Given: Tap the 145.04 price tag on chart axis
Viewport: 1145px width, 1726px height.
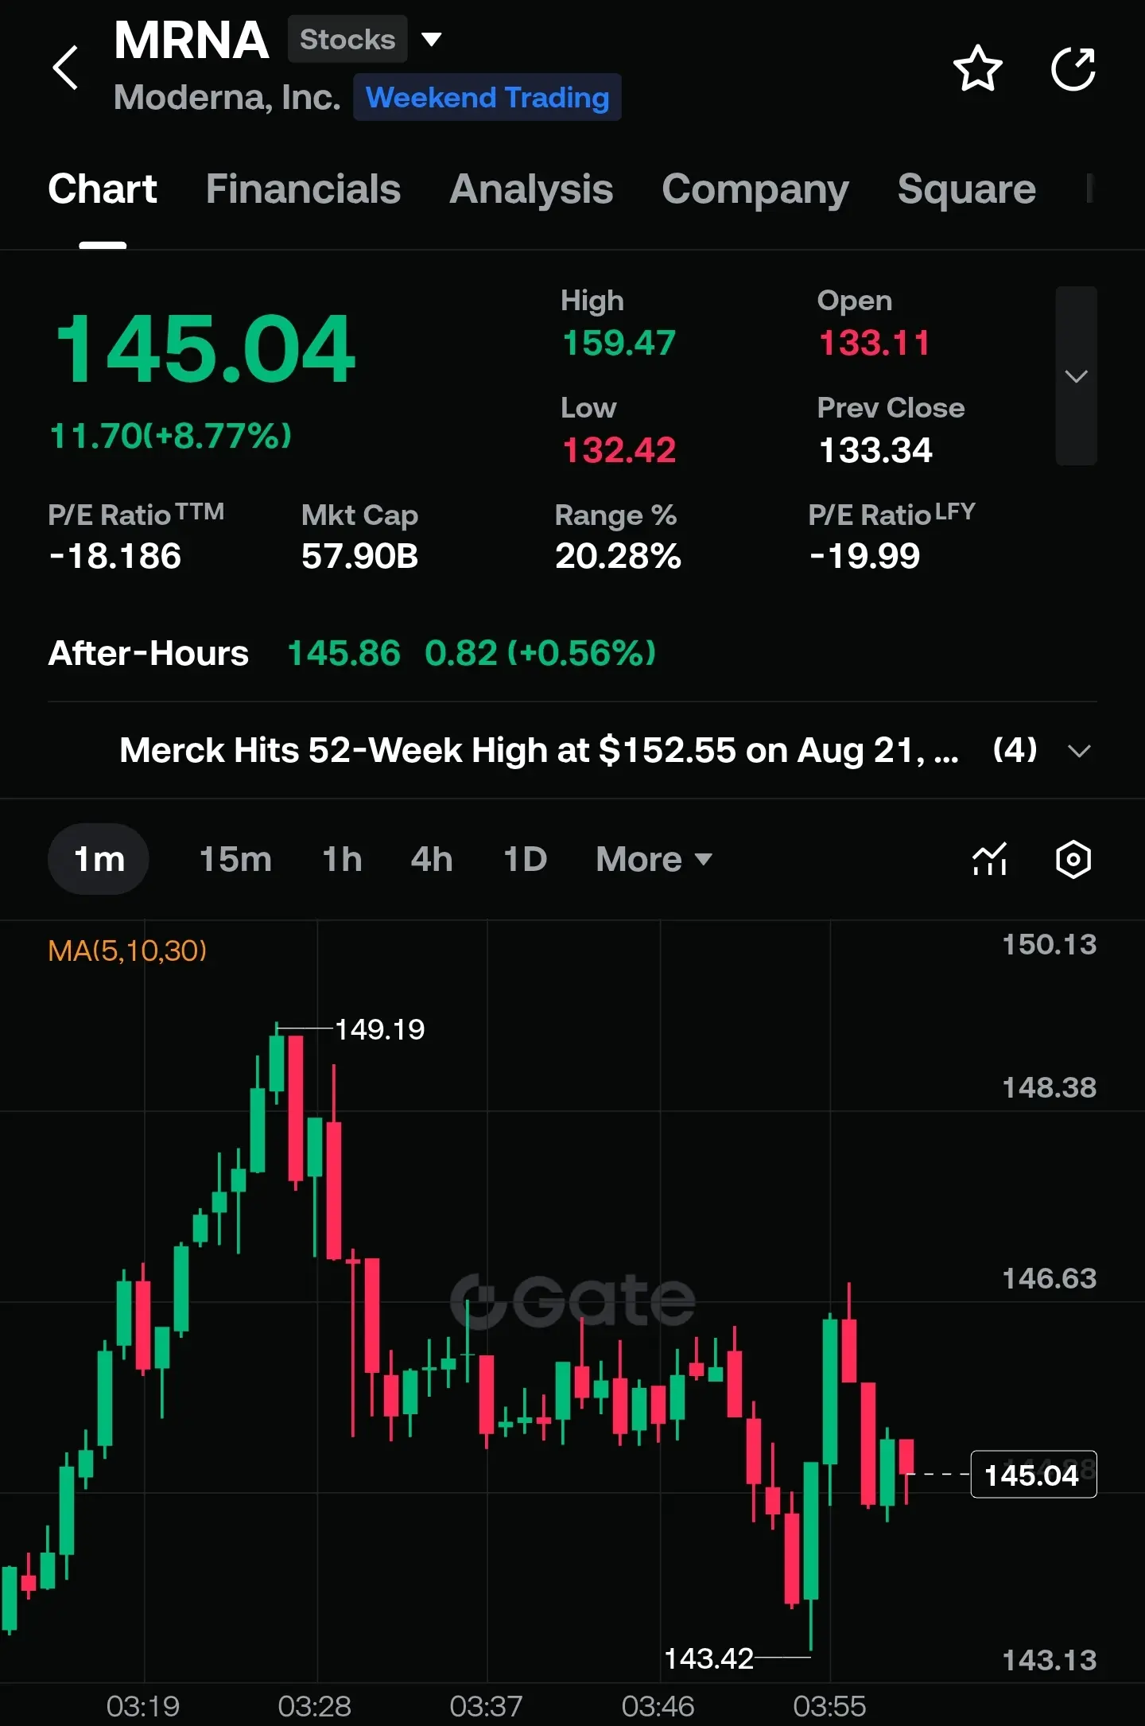Looking at the screenshot, I should [x=1034, y=1475].
